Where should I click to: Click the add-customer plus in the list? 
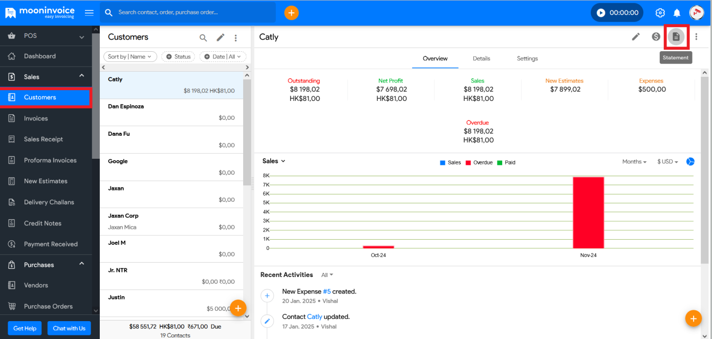point(238,308)
